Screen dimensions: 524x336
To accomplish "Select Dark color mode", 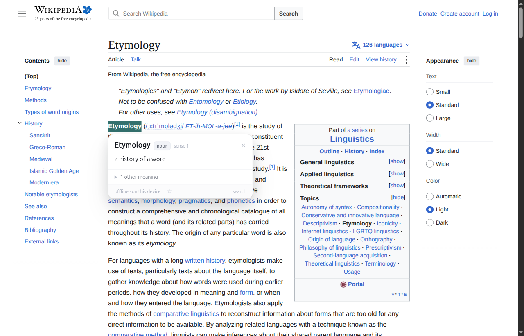I will [x=430, y=222].
